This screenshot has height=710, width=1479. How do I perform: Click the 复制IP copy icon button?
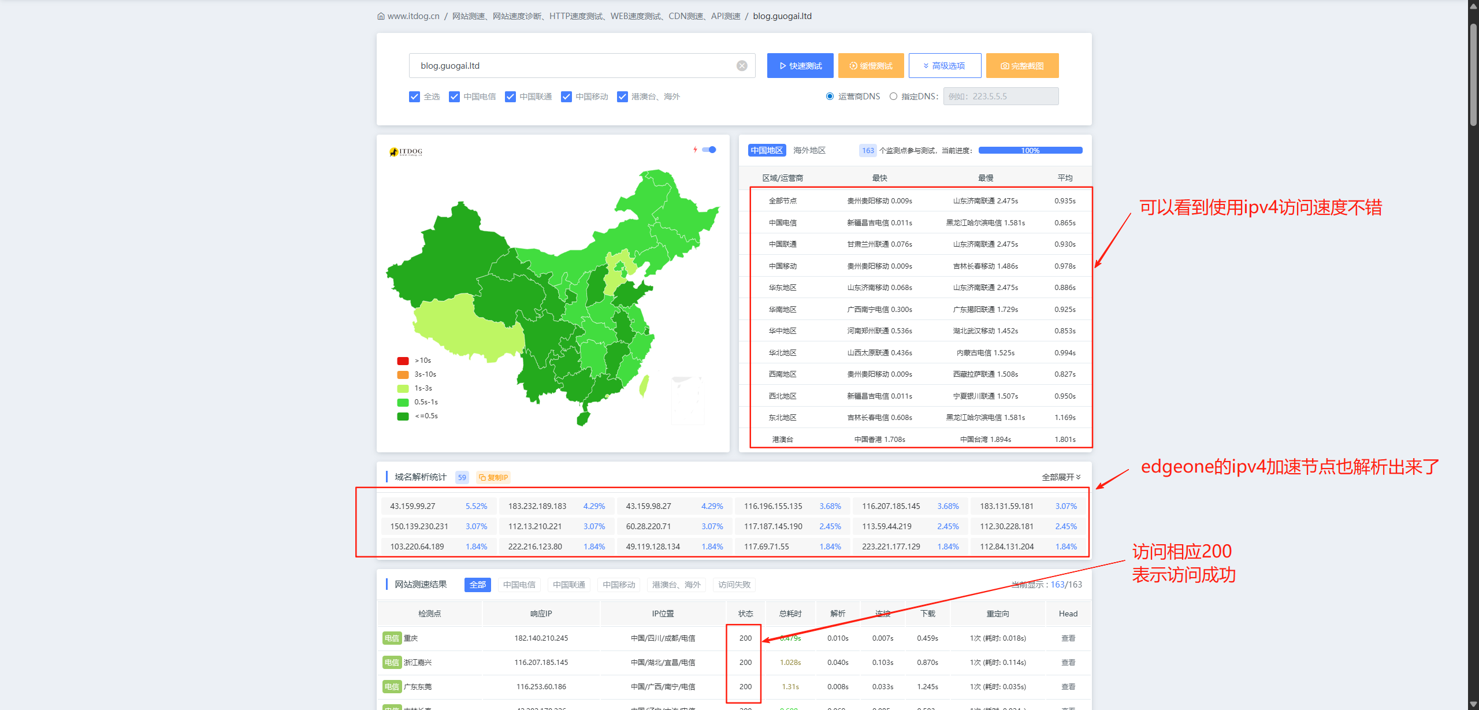pyautogui.click(x=493, y=477)
